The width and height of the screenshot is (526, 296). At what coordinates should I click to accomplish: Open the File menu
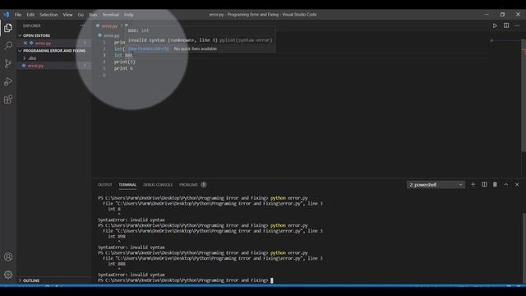18,15
